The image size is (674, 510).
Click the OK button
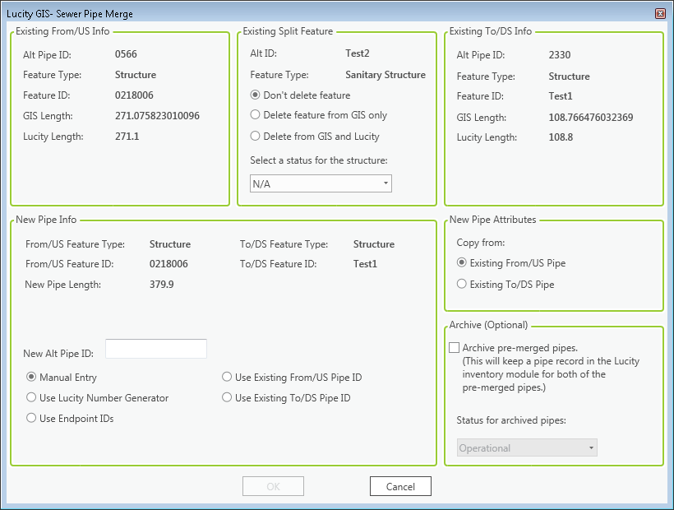point(274,486)
